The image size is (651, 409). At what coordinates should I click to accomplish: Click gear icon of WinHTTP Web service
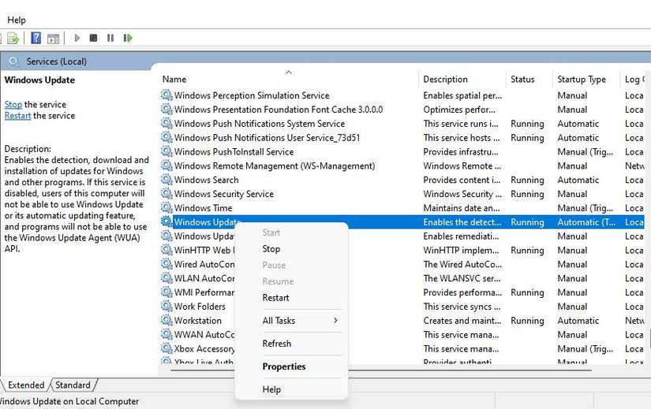[166, 250]
